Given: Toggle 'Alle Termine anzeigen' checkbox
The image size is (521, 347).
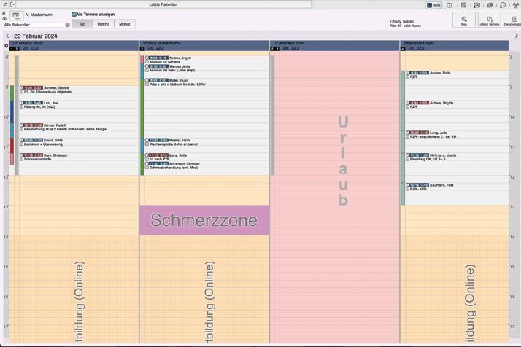Looking at the screenshot, I should (x=74, y=15).
